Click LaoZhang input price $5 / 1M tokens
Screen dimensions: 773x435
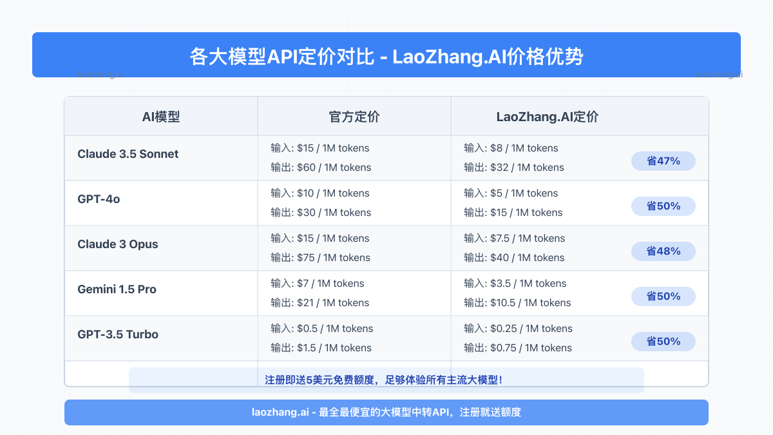tap(511, 193)
